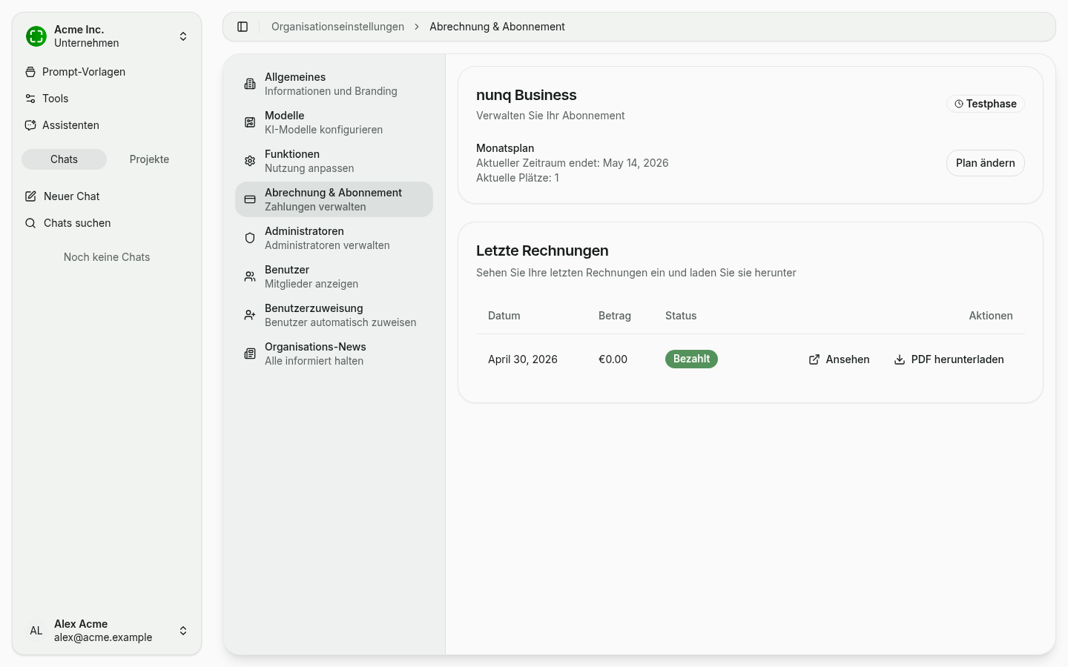Open Benutzerzuweisung settings section

pyautogui.click(x=334, y=315)
